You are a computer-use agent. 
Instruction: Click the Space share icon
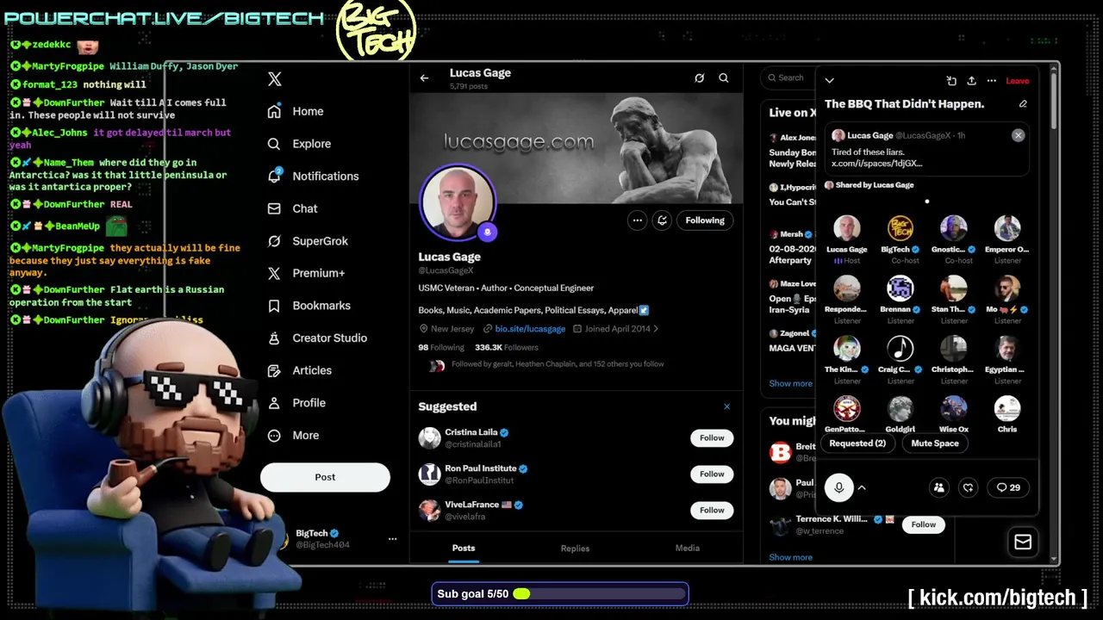(x=971, y=81)
